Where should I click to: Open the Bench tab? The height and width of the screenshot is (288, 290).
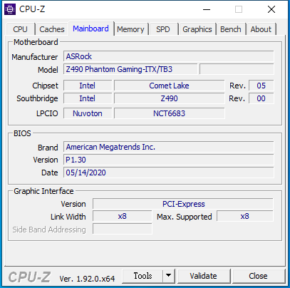pos(231,29)
